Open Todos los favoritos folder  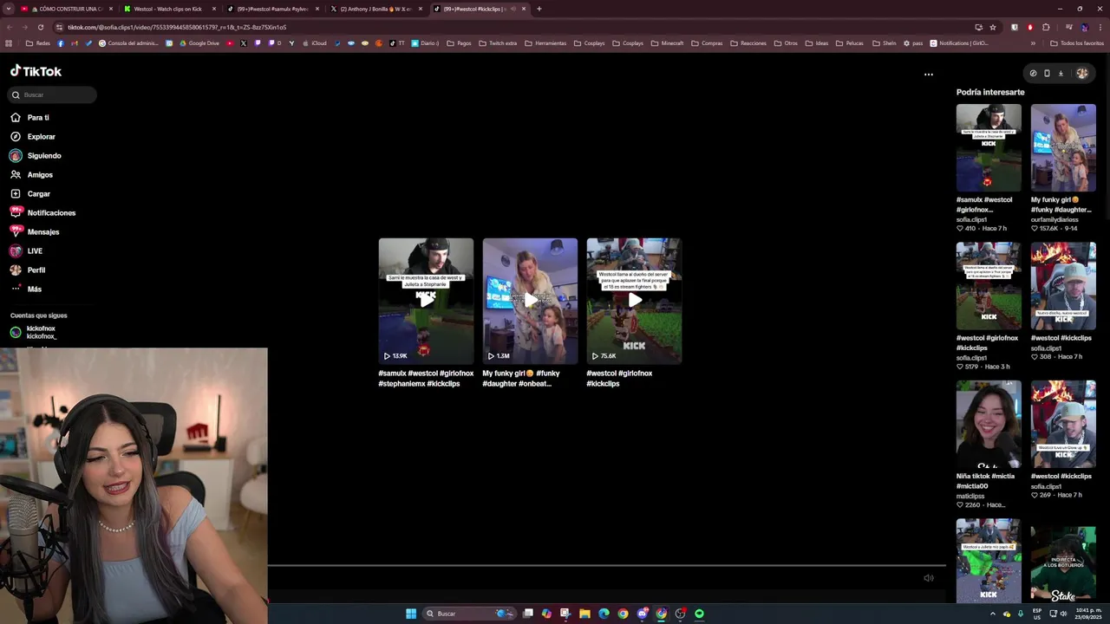pos(1077,43)
